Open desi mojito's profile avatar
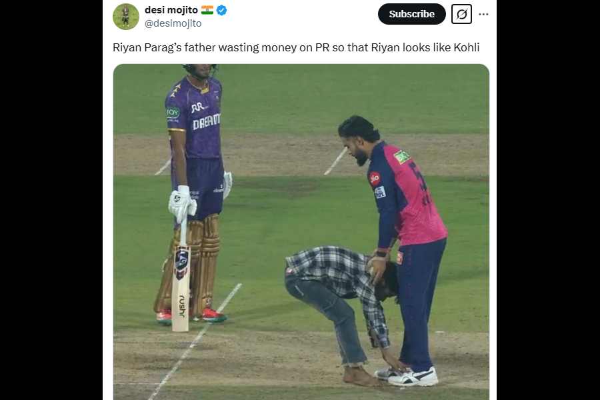The width and height of the screenshot is (600, 400). (126, 17)
